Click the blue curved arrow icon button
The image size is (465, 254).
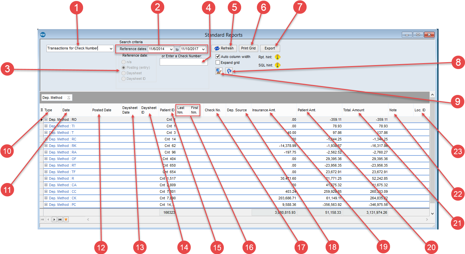click(229, 71)
